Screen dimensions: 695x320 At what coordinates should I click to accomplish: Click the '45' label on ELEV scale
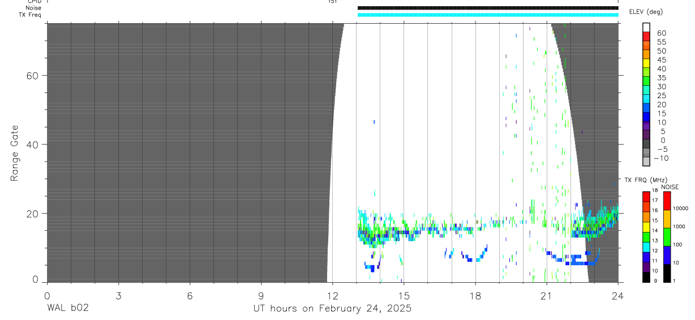[661, 60]
